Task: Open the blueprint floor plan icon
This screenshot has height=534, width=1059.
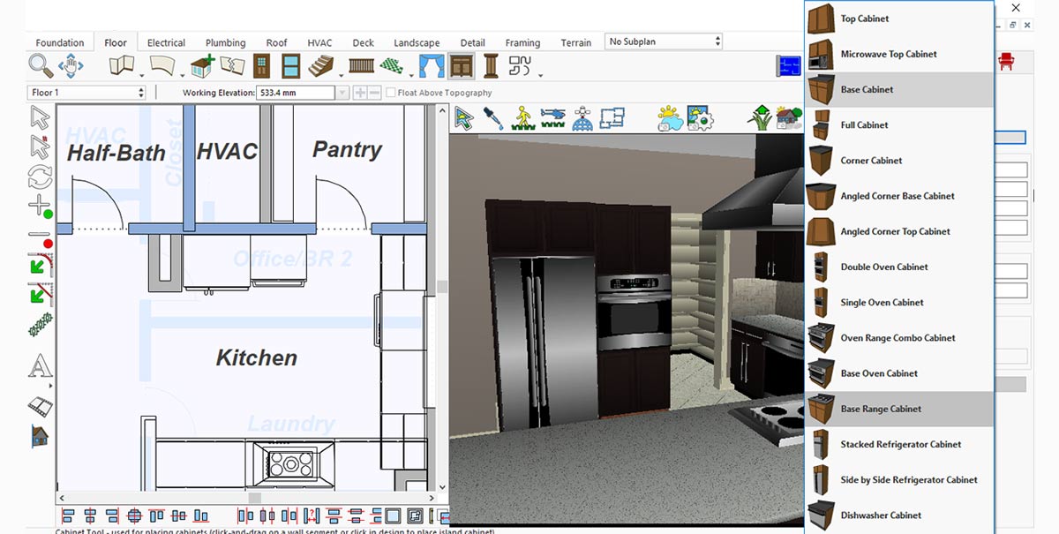Action: [788, 66]
